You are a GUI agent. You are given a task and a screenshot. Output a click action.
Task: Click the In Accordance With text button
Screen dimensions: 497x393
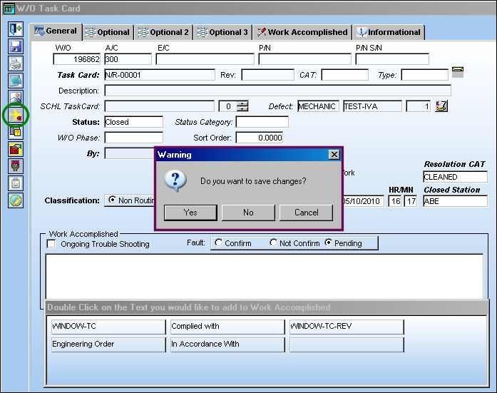227,344
